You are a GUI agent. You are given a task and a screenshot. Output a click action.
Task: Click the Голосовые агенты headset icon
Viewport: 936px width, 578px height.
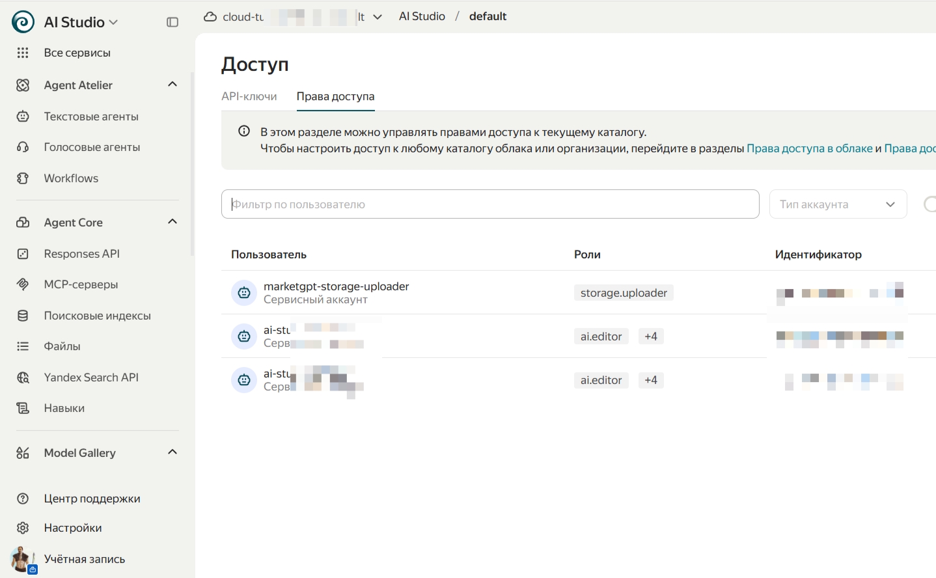tap(23, 147)
